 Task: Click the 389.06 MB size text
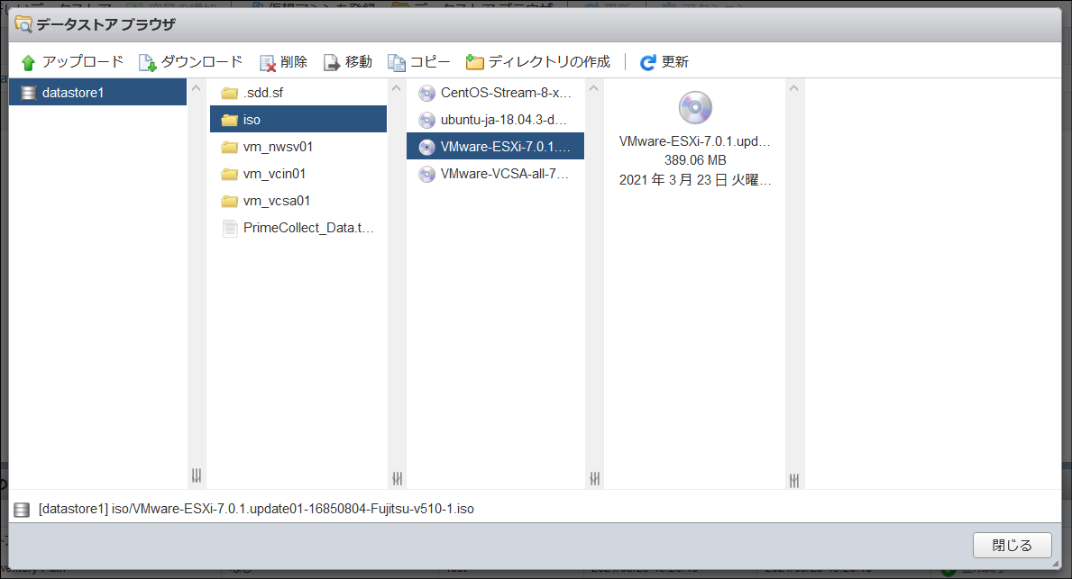(x=695, y=159)
